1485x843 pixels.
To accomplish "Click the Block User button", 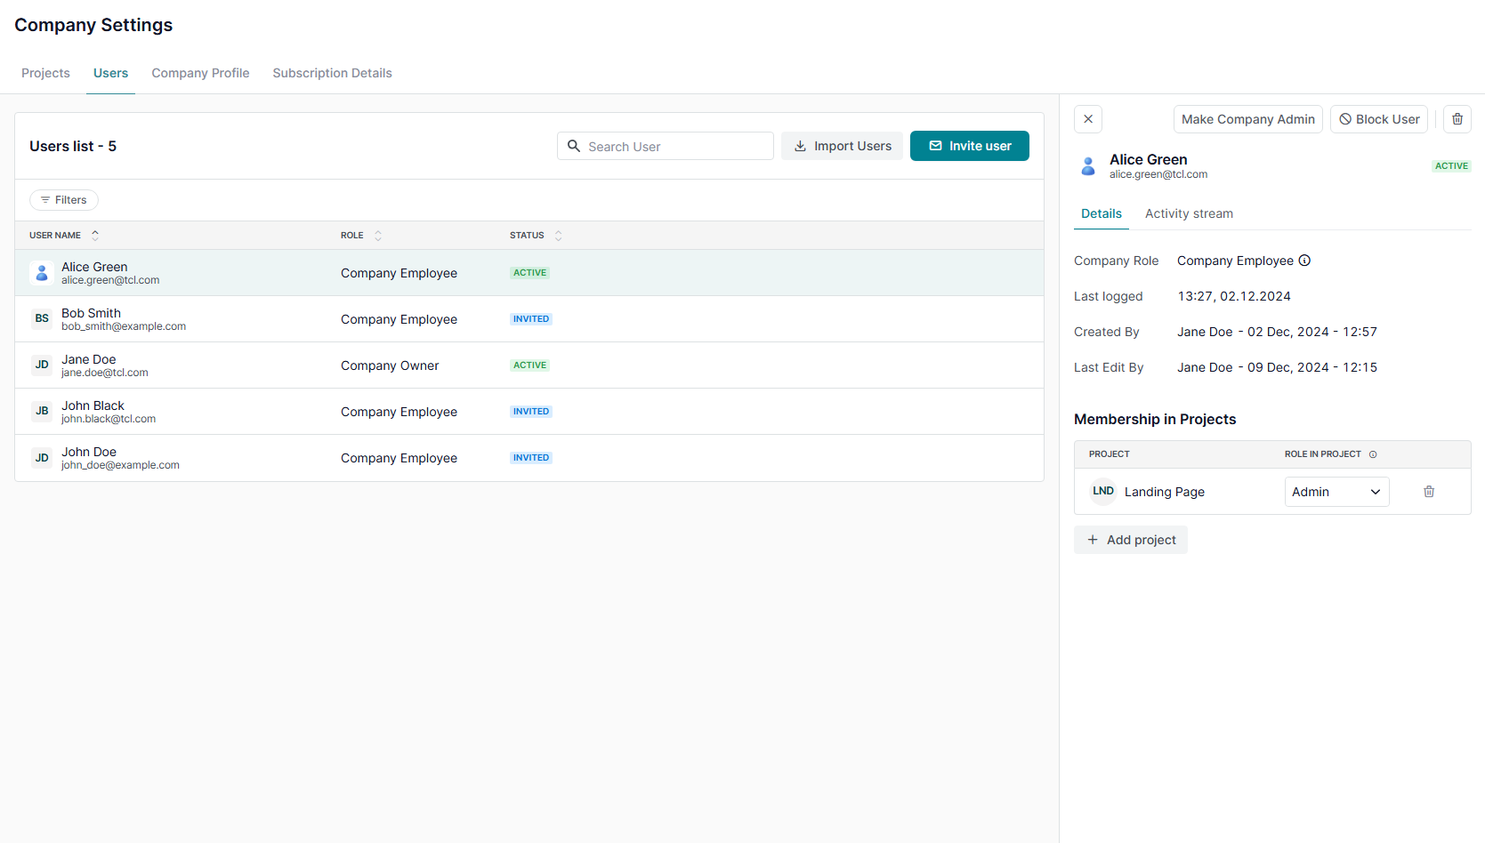I will pos(1379,119).
